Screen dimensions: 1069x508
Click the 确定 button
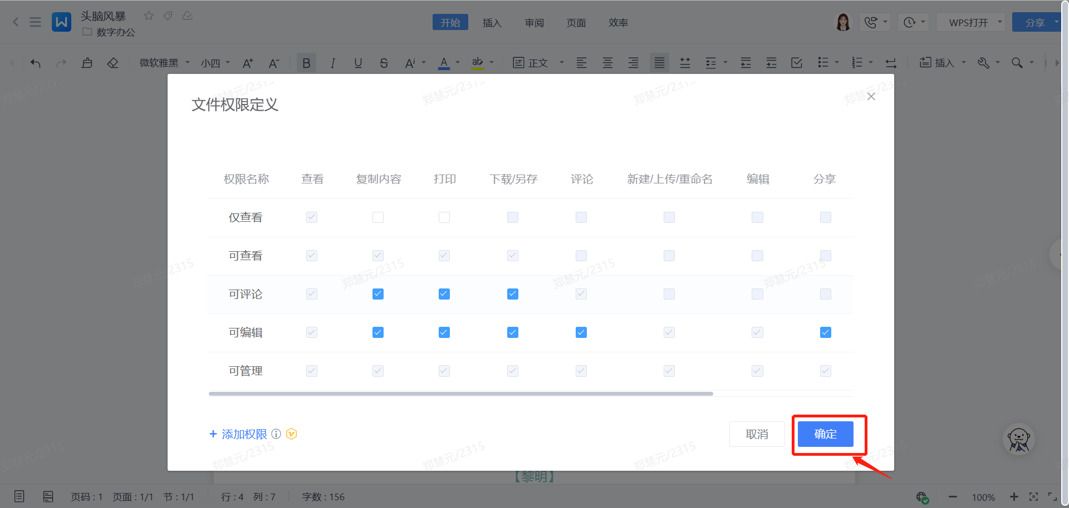[826, 434]
